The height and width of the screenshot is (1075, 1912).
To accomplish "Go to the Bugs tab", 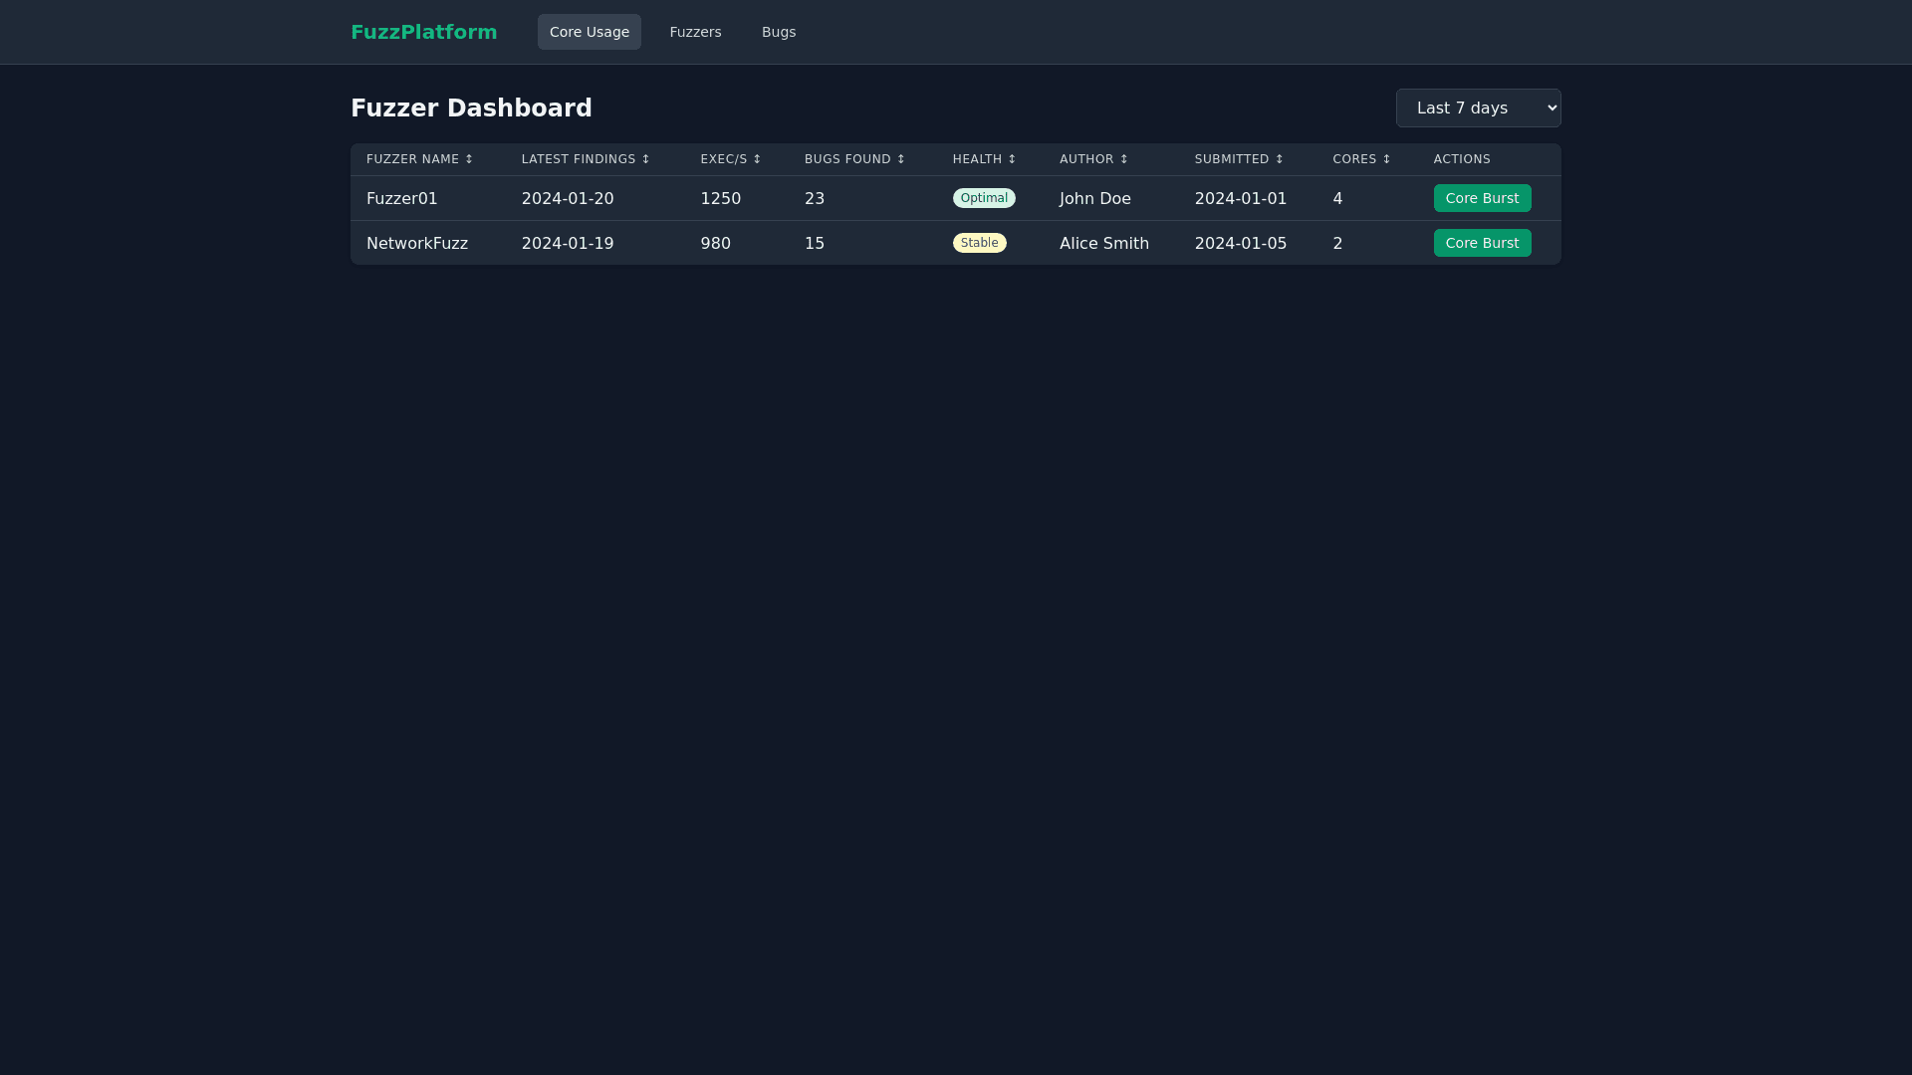I will [x=778, y=32].
